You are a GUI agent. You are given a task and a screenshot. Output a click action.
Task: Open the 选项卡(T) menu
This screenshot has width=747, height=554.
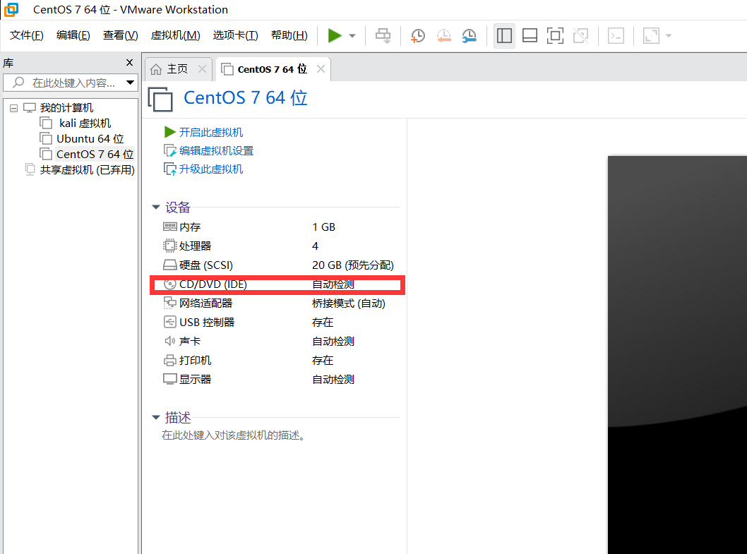pos(235,35)
